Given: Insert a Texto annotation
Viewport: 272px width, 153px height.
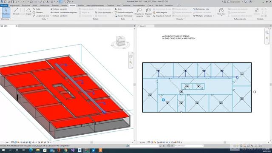Looking at the screenshot, I should coord(118,9).
